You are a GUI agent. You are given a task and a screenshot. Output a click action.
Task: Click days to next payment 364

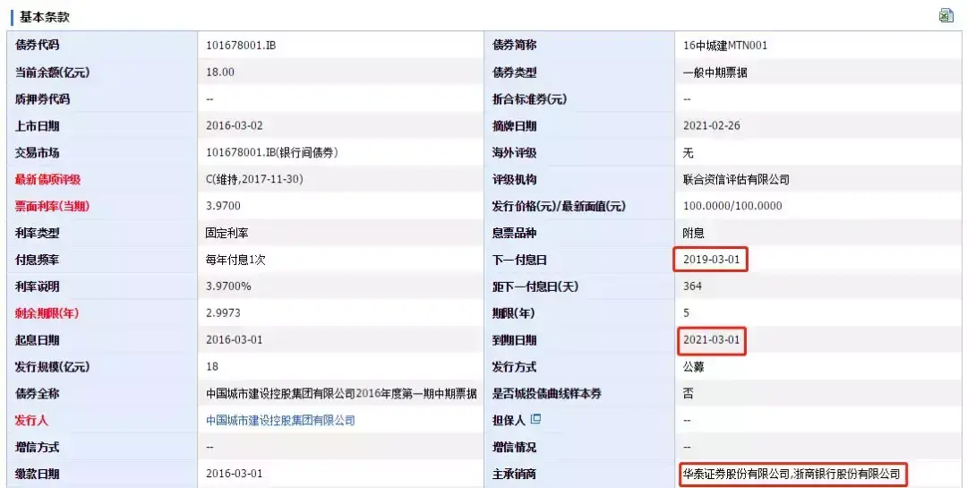pos(692,287)
